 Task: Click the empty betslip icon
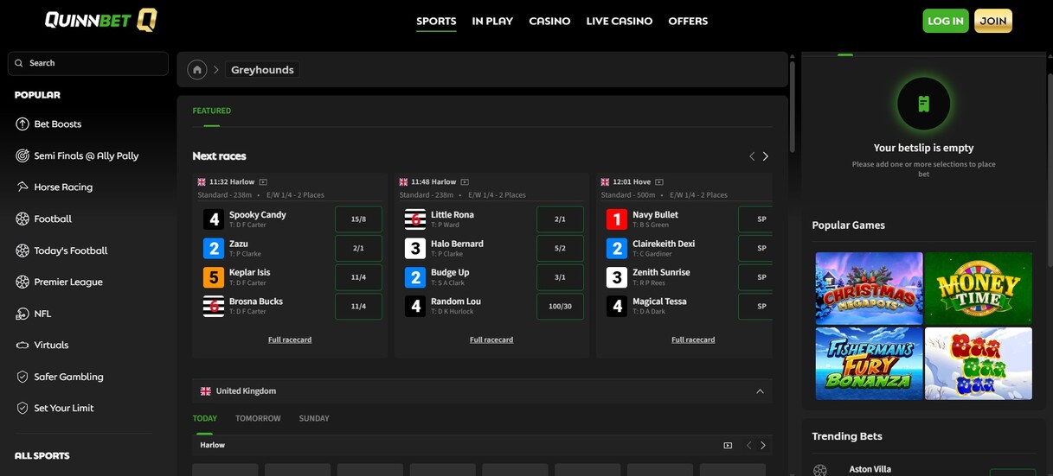923,105
